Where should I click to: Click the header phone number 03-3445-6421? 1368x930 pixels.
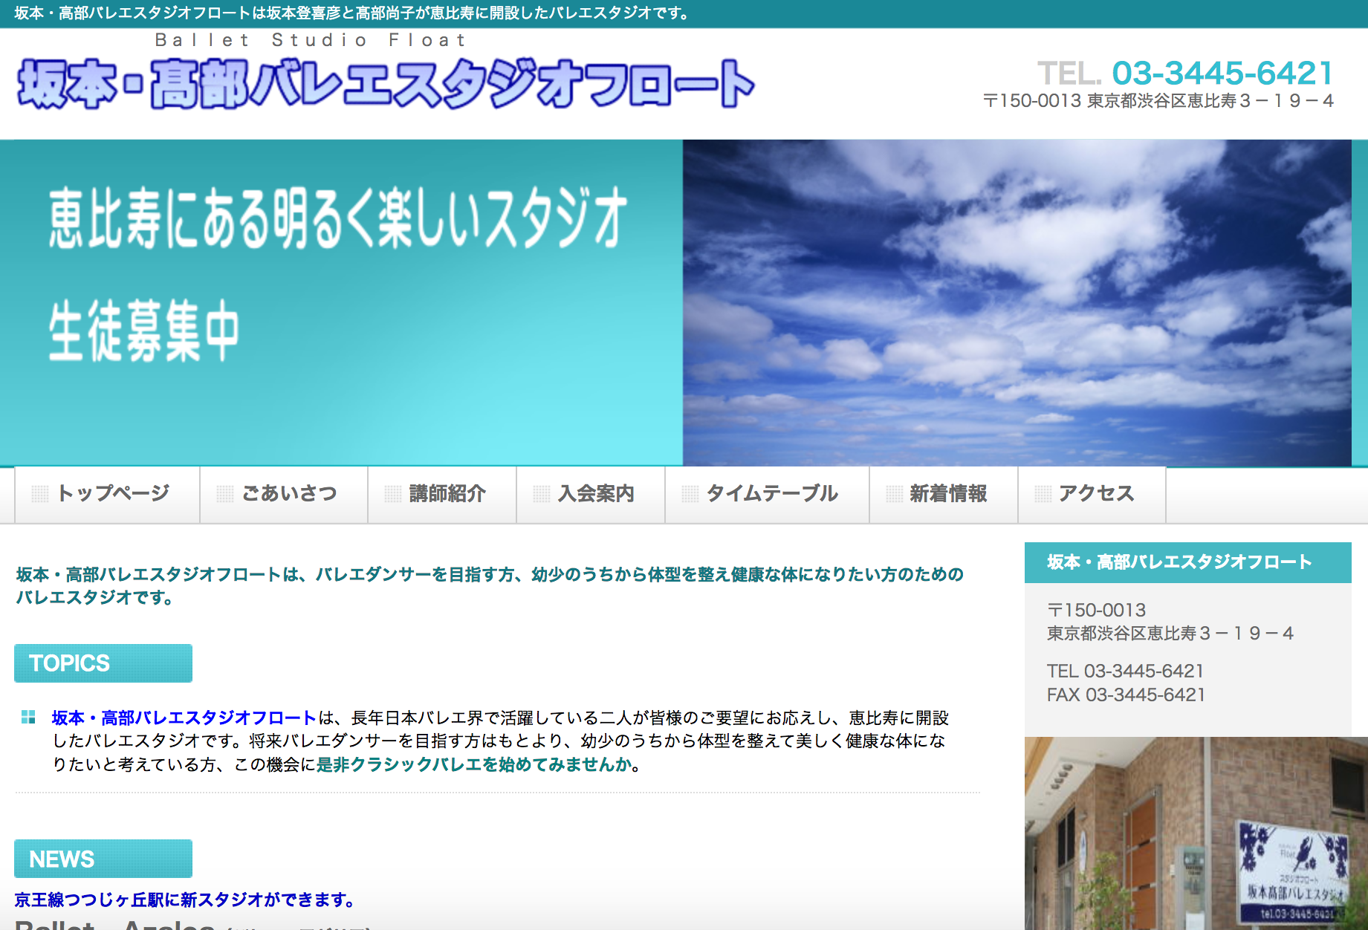[x=1222, y=73]
